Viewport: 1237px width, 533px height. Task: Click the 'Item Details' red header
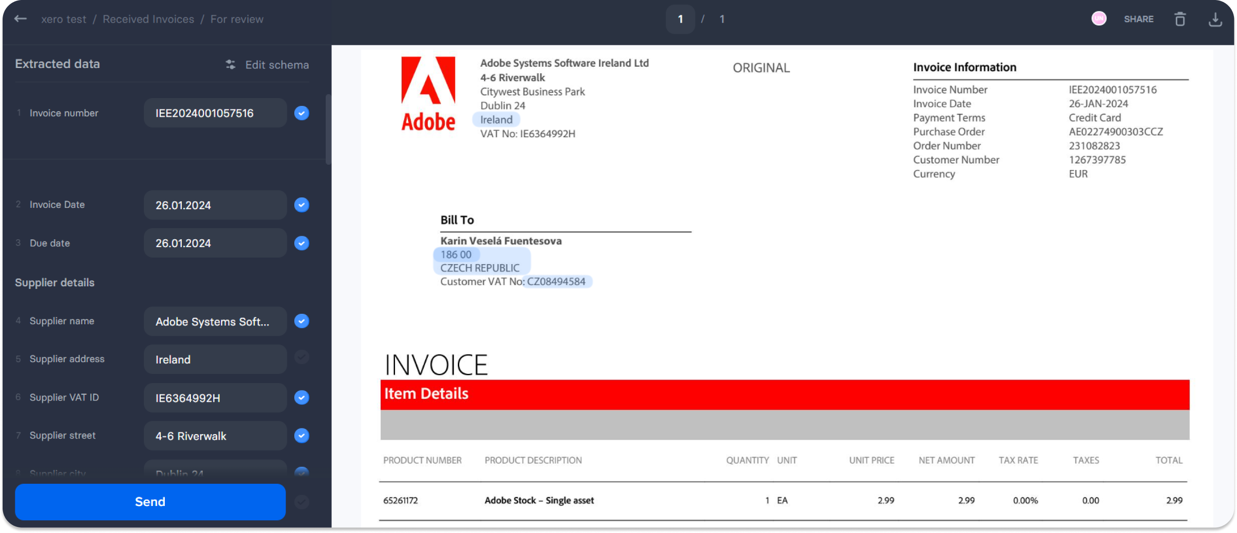pyautogui.click(x=785, y=395)
